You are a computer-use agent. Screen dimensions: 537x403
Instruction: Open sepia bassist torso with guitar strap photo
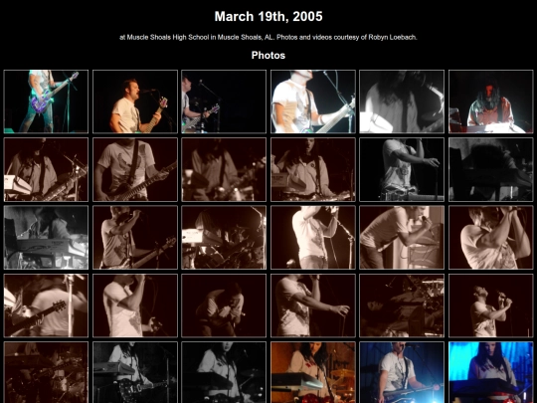(135, 169)
